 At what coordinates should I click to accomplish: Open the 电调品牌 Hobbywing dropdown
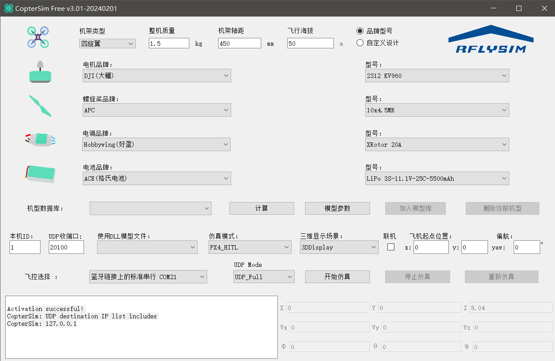coord(157,144)
